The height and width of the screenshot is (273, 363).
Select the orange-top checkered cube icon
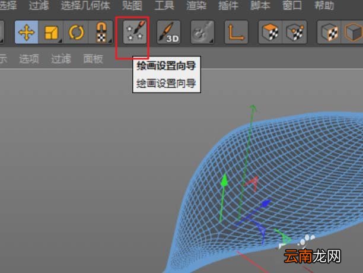pos(270,32)
